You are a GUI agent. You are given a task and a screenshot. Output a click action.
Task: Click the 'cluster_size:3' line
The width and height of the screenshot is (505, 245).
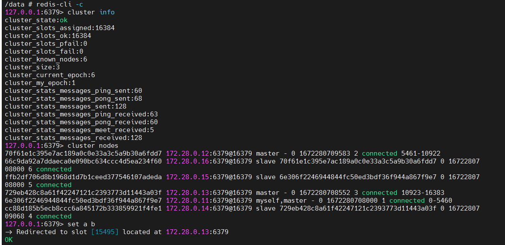click(x=32, y=67)
